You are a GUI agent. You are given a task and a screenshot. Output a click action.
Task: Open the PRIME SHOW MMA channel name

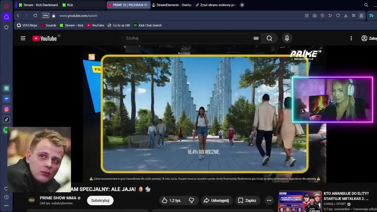pyautogui.click(x=58, y=198)
